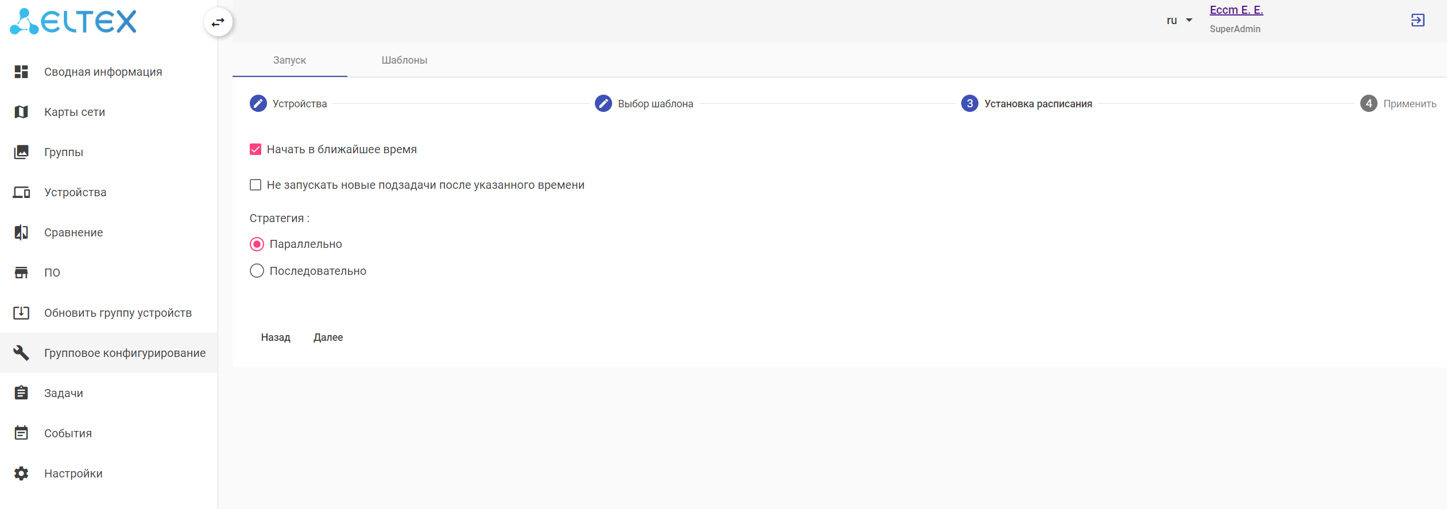The height and width of the screenshot is (509, 1447).
Task: Open the Задачи clipboard icon
Action: [21, 393]
